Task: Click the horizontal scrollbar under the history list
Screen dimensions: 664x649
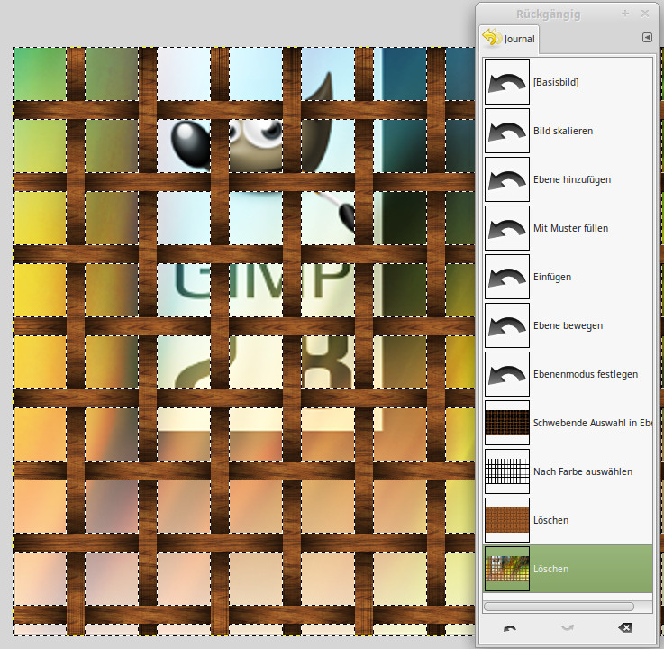Action: pyautogui.click(x=559, y=606)
